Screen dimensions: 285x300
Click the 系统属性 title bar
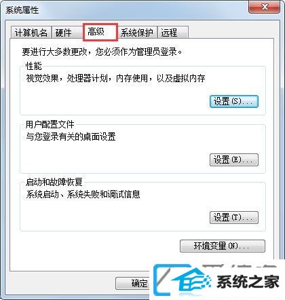124,10
